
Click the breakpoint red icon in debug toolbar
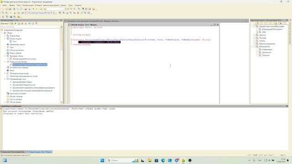[60, 13]
